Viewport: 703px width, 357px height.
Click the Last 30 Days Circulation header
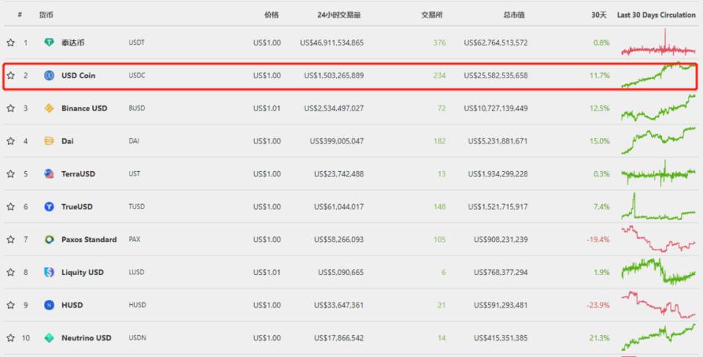pyautogui.click(x=656, y=15)
